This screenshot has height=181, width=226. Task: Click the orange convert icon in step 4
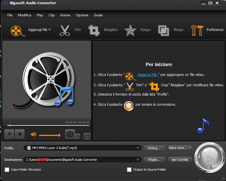tap(129, 106)
